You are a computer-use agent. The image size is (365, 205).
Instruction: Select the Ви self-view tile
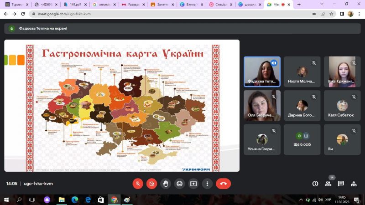(342, 139)
